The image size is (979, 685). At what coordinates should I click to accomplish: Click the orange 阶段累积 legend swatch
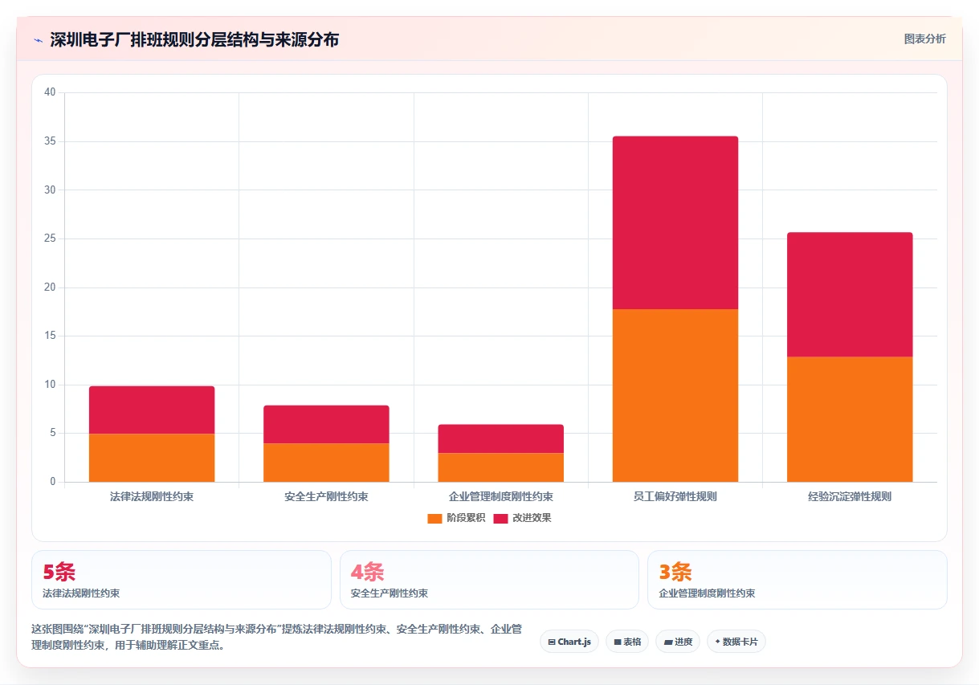coord(434,518)
